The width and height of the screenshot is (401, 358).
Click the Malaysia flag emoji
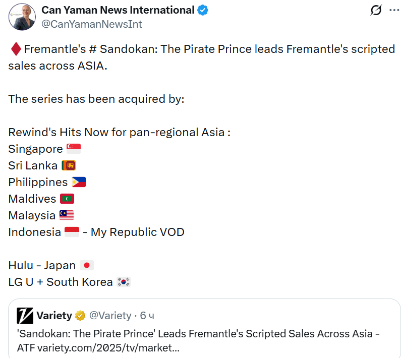pyautogui.click(x=67, y=215)
